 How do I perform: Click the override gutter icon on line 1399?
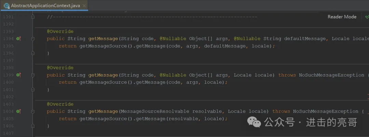point(18,75)
